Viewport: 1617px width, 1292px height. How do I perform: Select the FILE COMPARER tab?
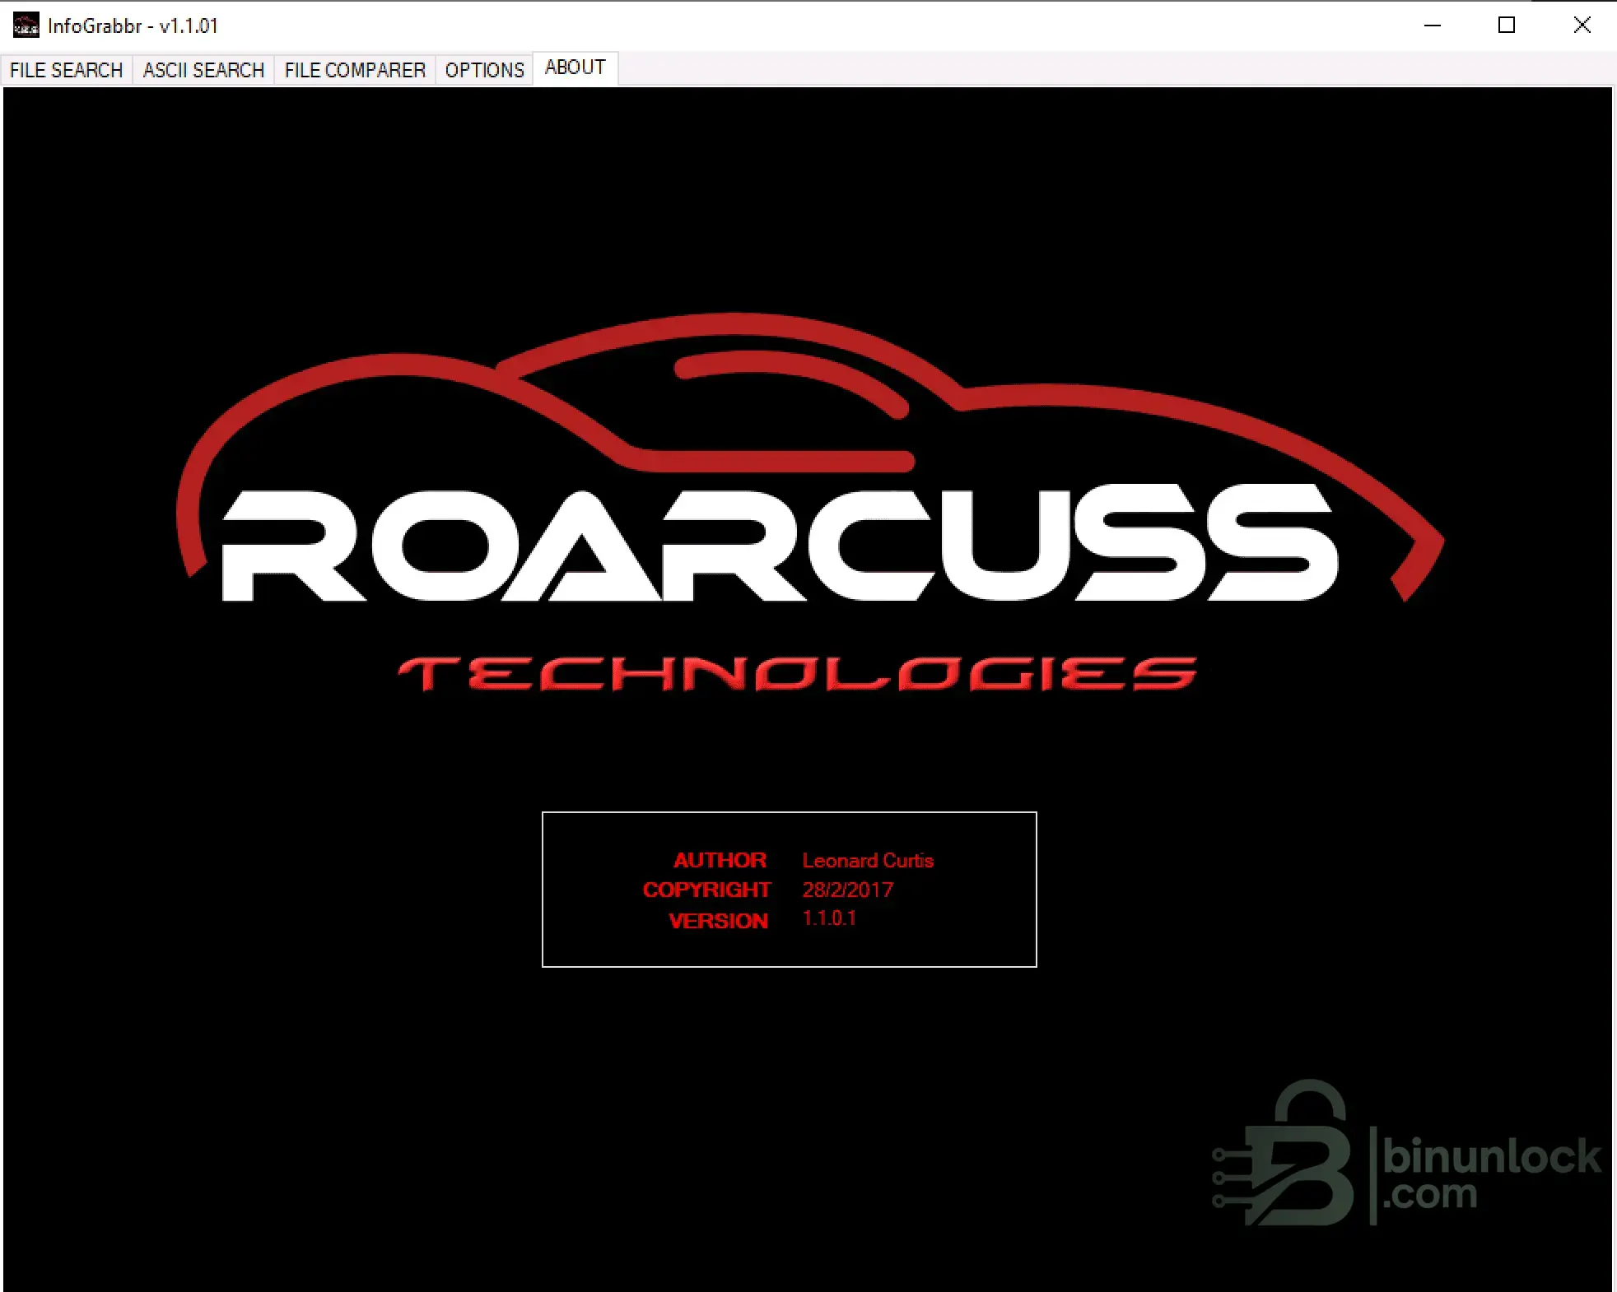(355, 70)
